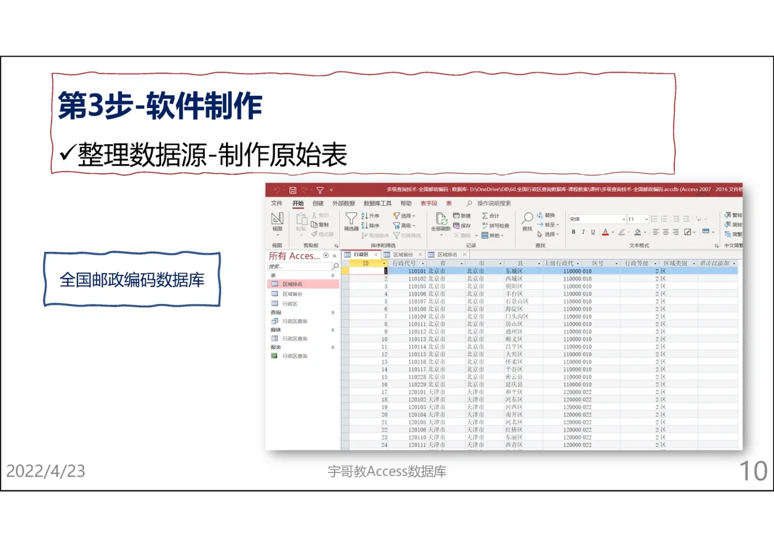
Task: Switch to the 表字段 ribbon tab
Action: point(429,203)
